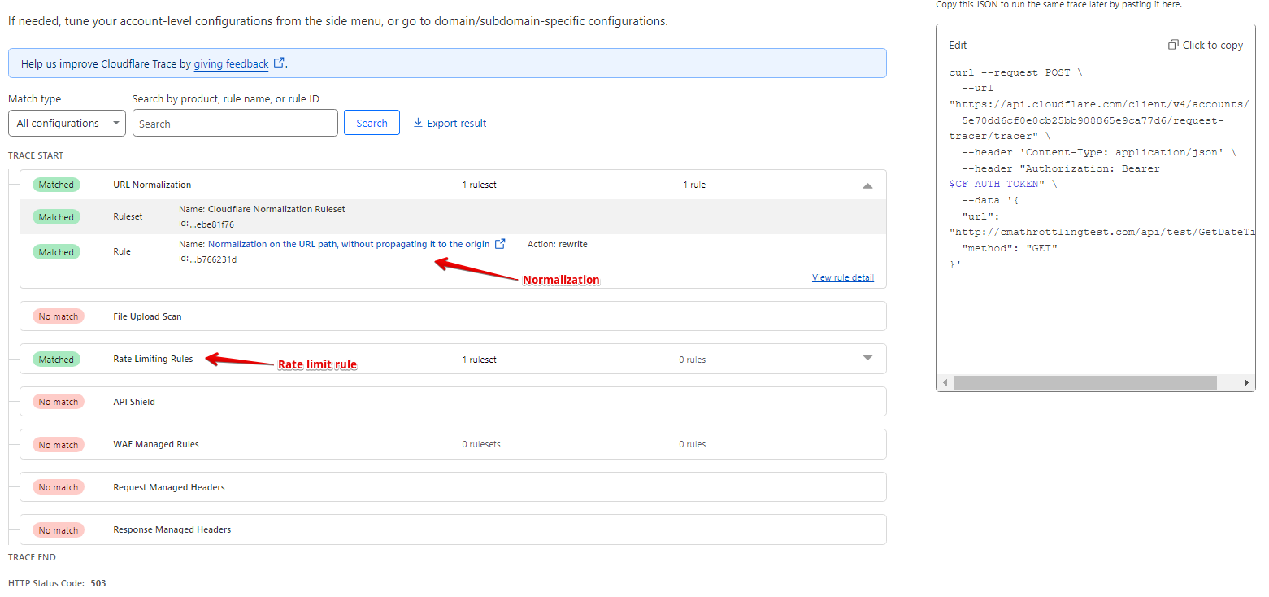The width and height of the screenshot is (1269, 597).
Task: Open the Normalization on the URL path rule link
Action: [349, 244]
